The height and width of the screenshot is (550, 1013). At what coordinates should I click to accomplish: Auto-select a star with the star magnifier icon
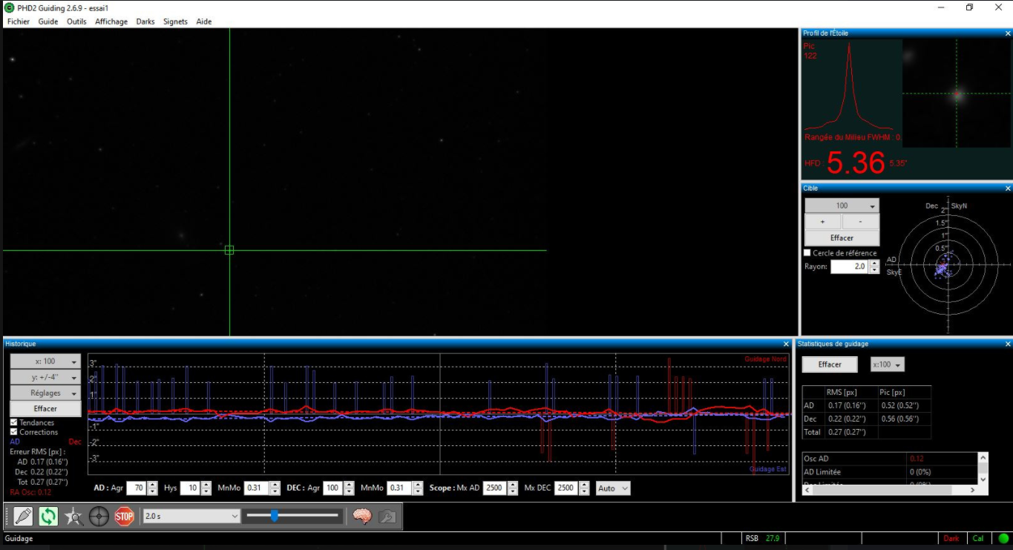coord(73,516)
